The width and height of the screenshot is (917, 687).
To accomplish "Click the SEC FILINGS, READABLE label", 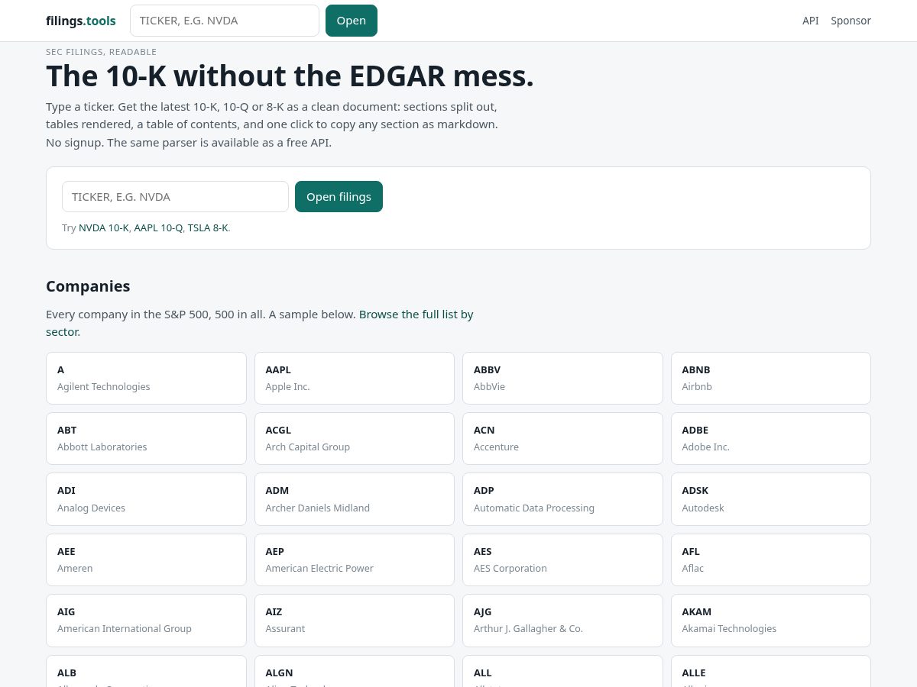I will click(101, 52).
